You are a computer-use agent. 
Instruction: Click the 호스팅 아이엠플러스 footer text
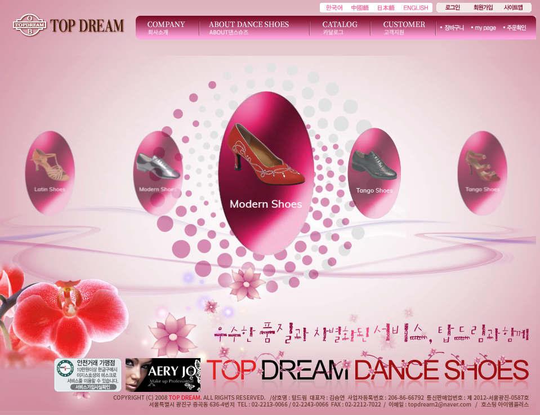[505, 404]
